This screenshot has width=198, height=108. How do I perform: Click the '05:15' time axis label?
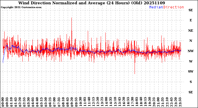point(42,102)
